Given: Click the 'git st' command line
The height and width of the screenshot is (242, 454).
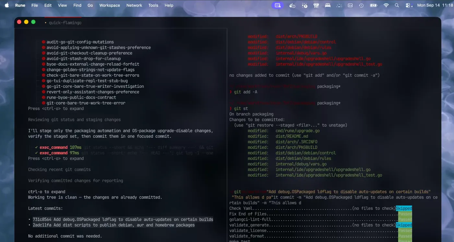Looking at the screenshot, I should pos(241,109).
